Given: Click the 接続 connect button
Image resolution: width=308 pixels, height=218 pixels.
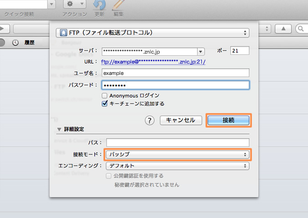Looking at the screenshot, I should (x=228, y=120).
